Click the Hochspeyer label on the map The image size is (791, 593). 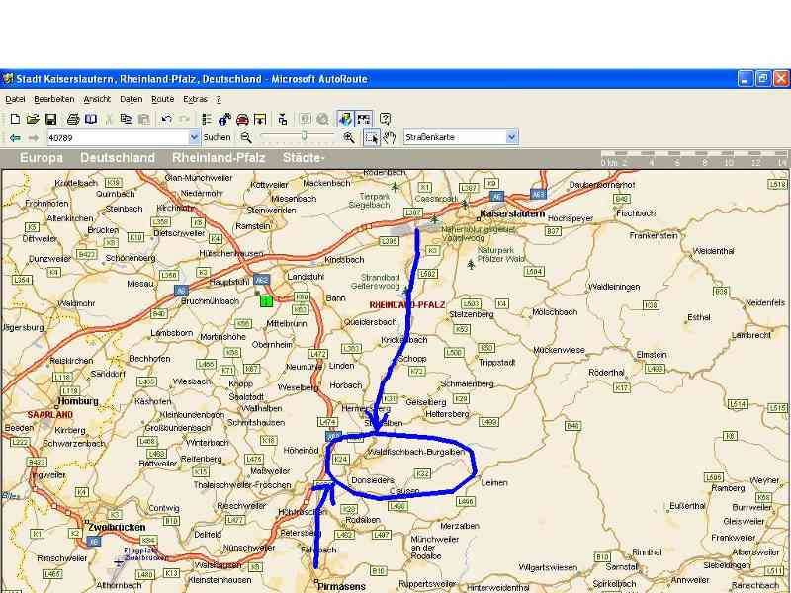(571, 218)
